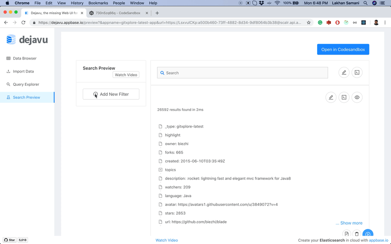Click the avatar URL row
The width and height of the screenshot is (391, 244).
point(221,205)
